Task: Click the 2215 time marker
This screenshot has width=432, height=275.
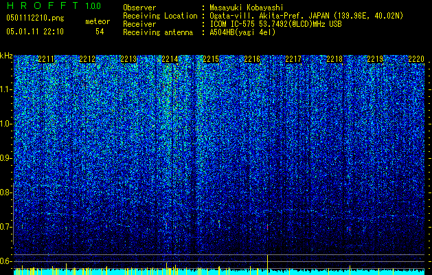Action: 211,59
